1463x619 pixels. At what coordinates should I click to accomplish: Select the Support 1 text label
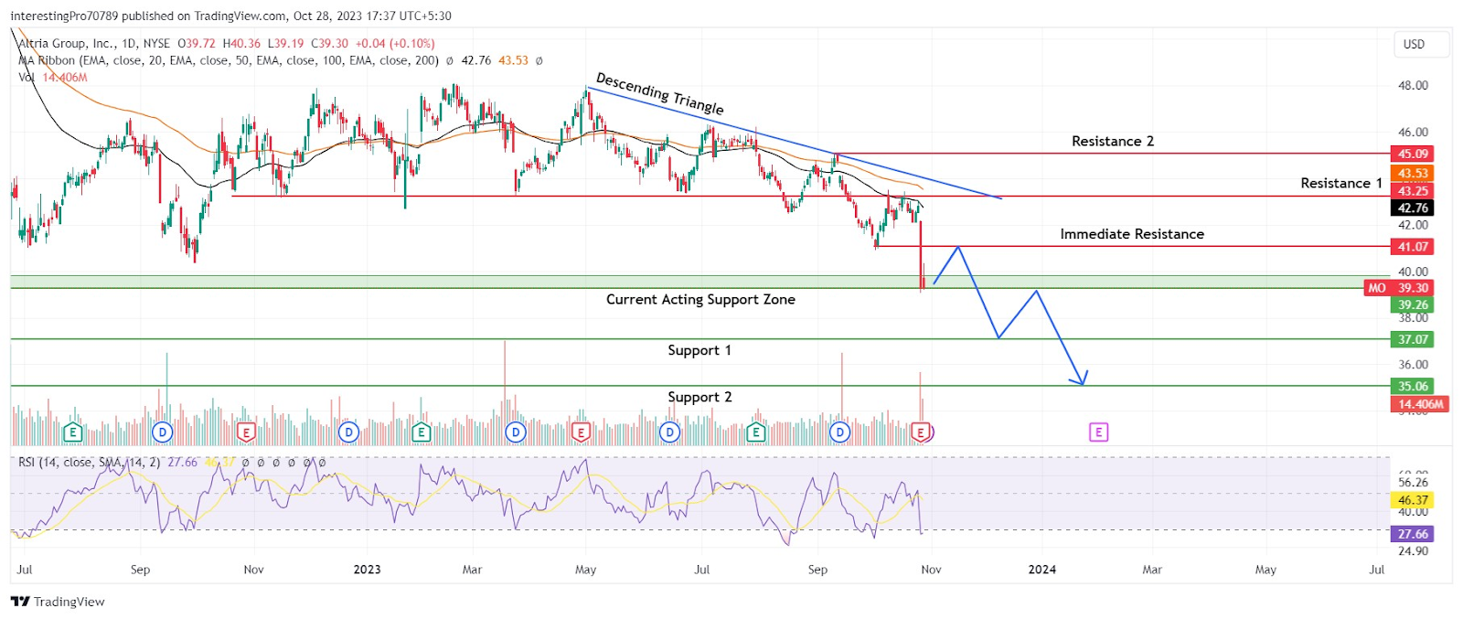point(699,350)
